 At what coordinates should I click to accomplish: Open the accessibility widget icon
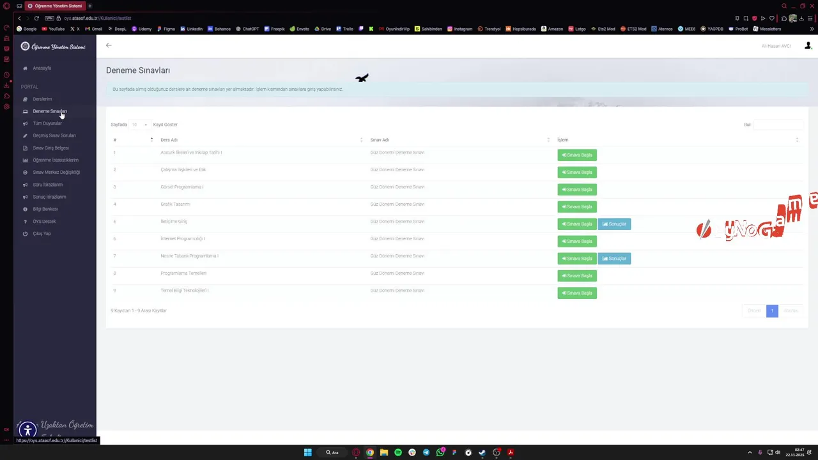(27, 431)
